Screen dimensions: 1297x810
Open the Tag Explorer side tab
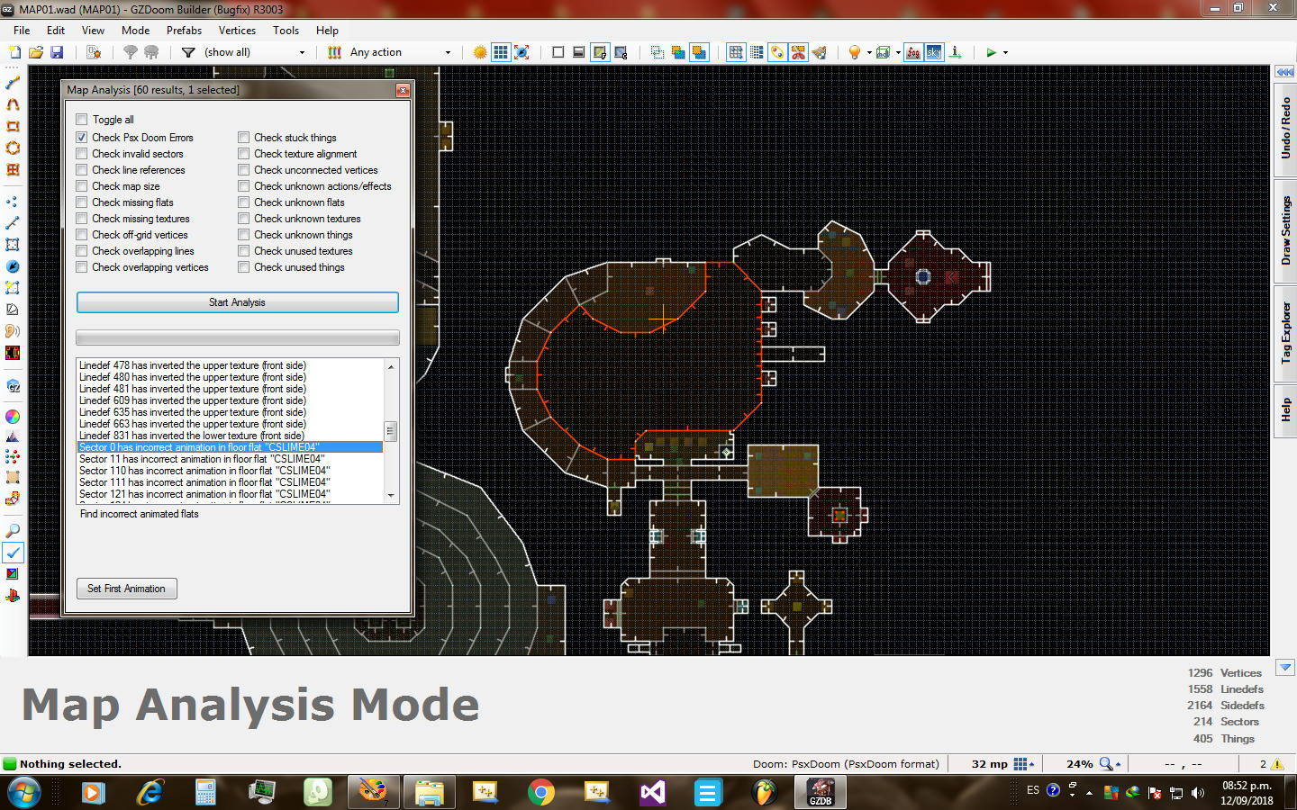pyautogui.click(x=1285, y=332)
